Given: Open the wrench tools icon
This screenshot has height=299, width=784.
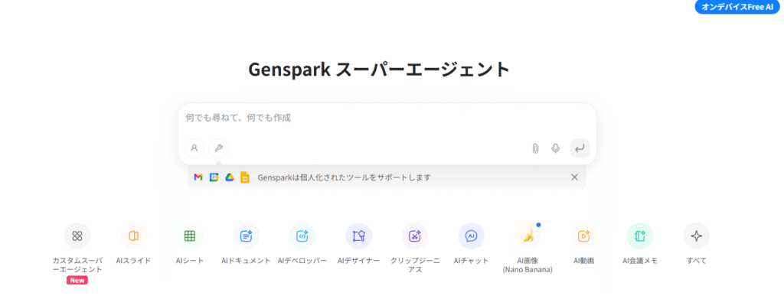Looking at the screenshot, I should coord(218,148).
